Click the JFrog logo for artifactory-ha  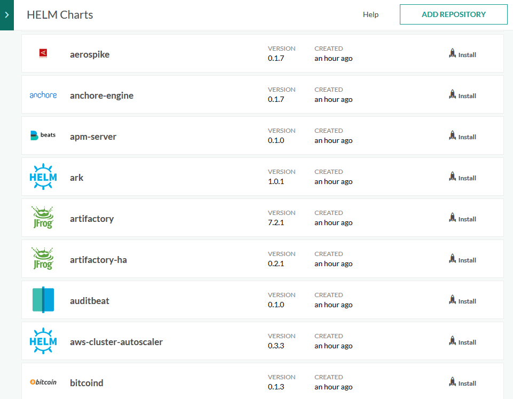pyautogui.click(x=43, y=259)
